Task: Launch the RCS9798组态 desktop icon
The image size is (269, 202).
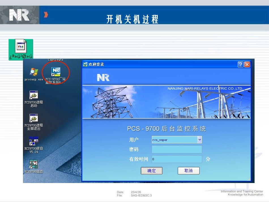Action: (34, 164)
